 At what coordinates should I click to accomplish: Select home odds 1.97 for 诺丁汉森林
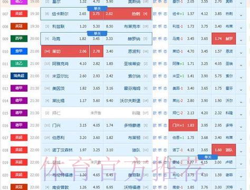point(83,150)
